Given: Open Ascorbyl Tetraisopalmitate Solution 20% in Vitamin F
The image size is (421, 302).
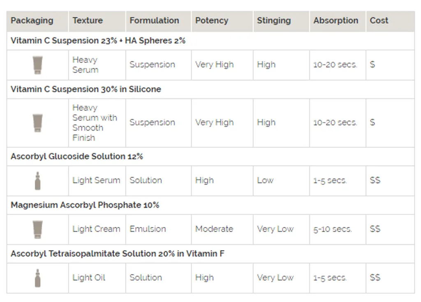Looking at the screenshot, I should 117,254.
